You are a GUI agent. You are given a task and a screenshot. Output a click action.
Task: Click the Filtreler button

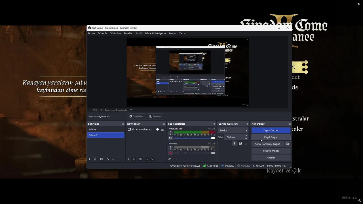(x=155, y=116)
